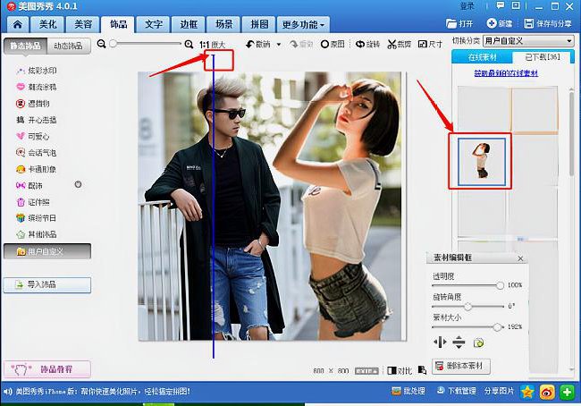Switch to the 已下载[36] tab
This screenshot has height=406, width=581.
point(543,56)
